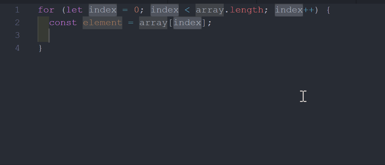Click the numeric literal 0
This screenshot has height=165, width=385.
(137, 10)
